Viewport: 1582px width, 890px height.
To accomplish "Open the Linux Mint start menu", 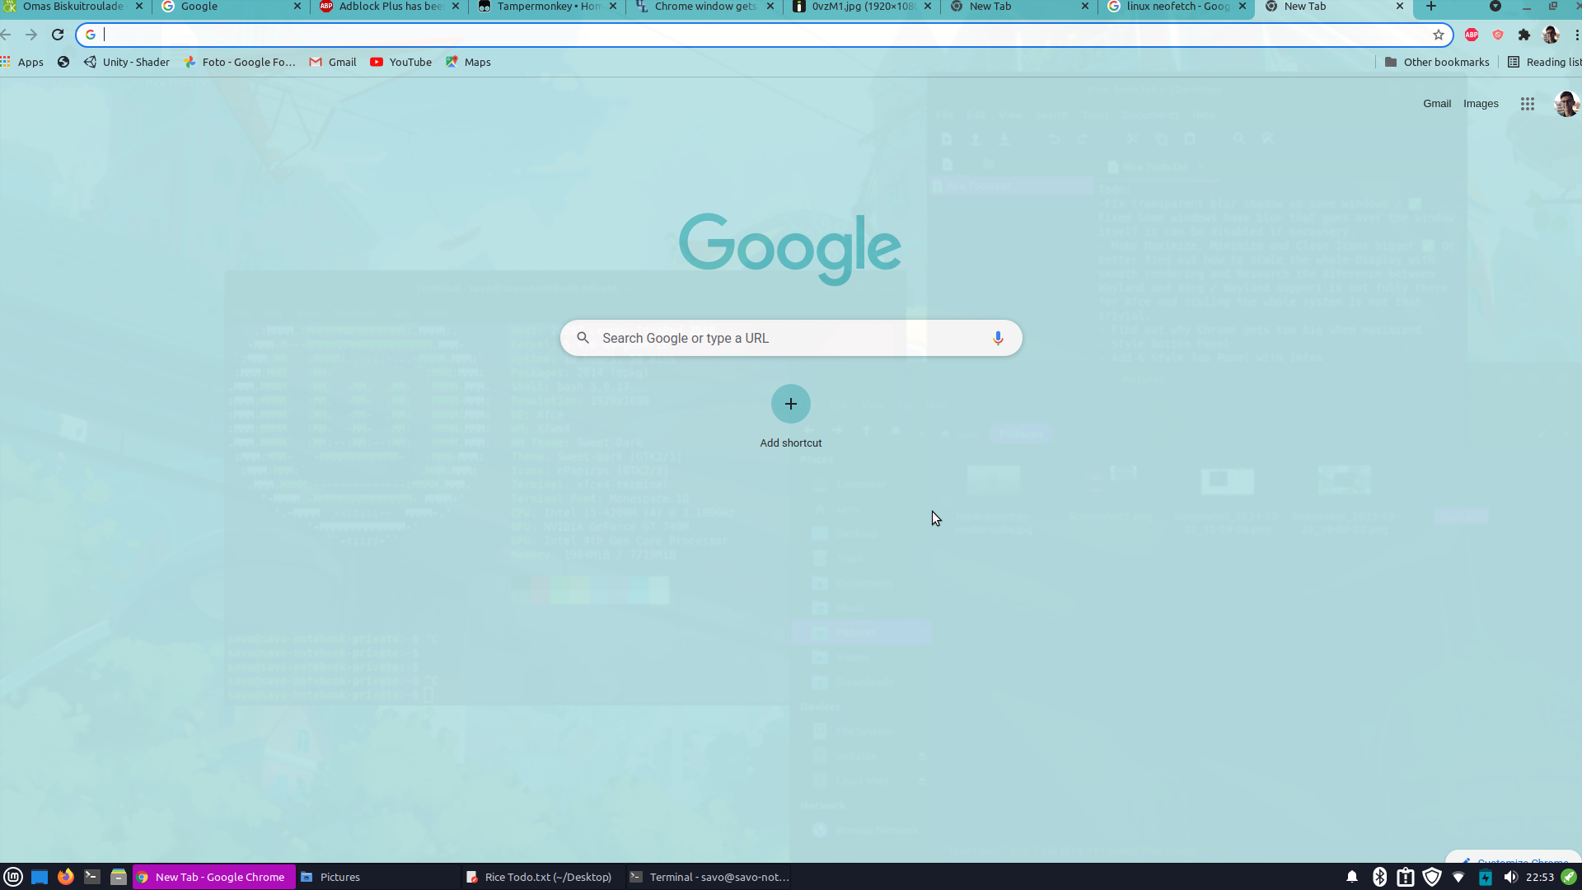I will tap(12, 877).
